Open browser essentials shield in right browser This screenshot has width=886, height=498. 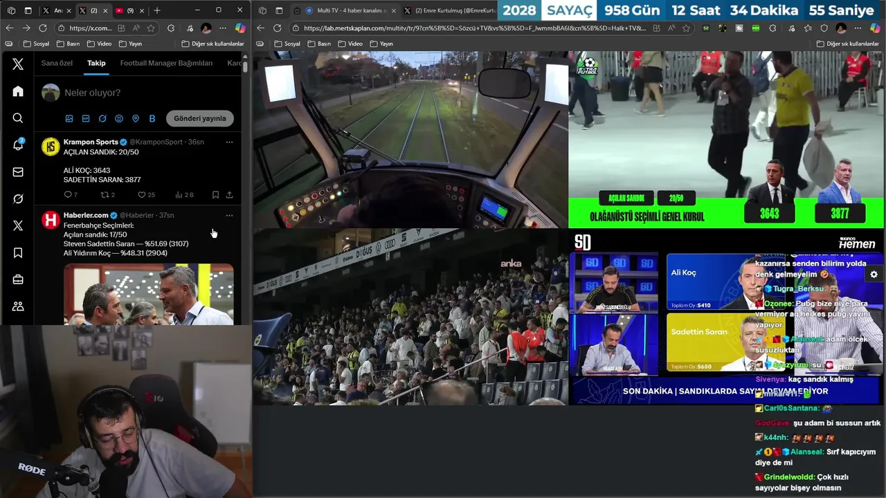(x=824, y=28)
